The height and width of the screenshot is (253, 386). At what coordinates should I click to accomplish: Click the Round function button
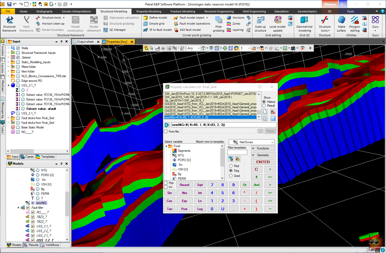pos(185,185)
